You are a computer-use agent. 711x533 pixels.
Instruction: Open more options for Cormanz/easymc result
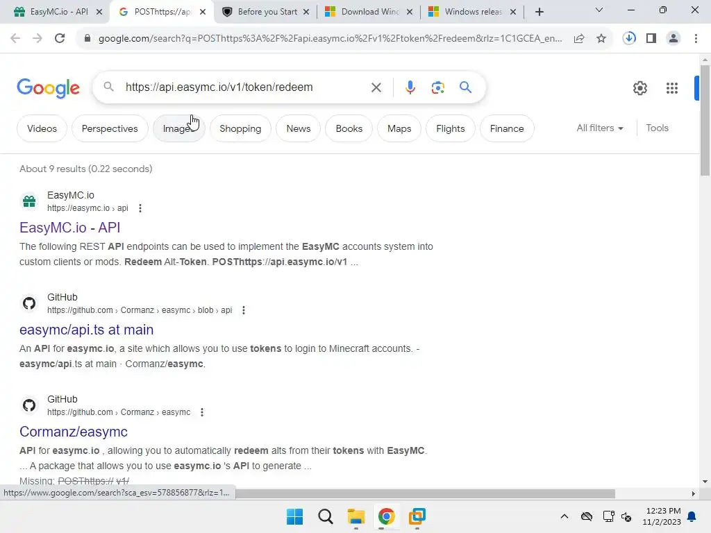click(x=202, y=412)
